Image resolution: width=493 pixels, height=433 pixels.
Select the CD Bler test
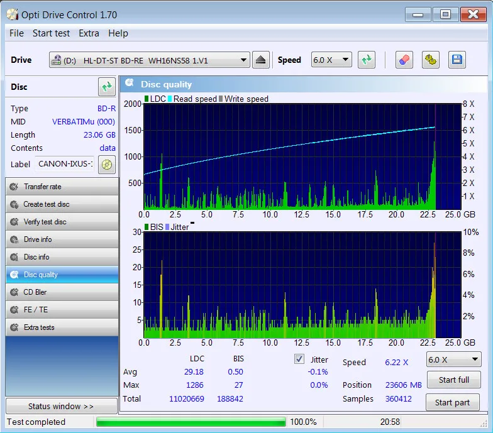point(62,292)
